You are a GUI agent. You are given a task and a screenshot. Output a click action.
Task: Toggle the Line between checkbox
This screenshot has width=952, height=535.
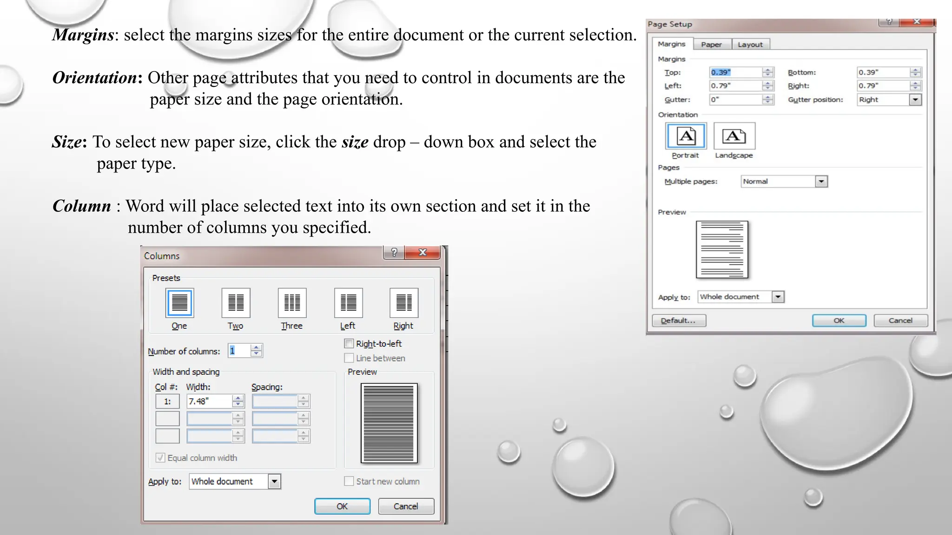pyautogui.click(x=349, y=358)
